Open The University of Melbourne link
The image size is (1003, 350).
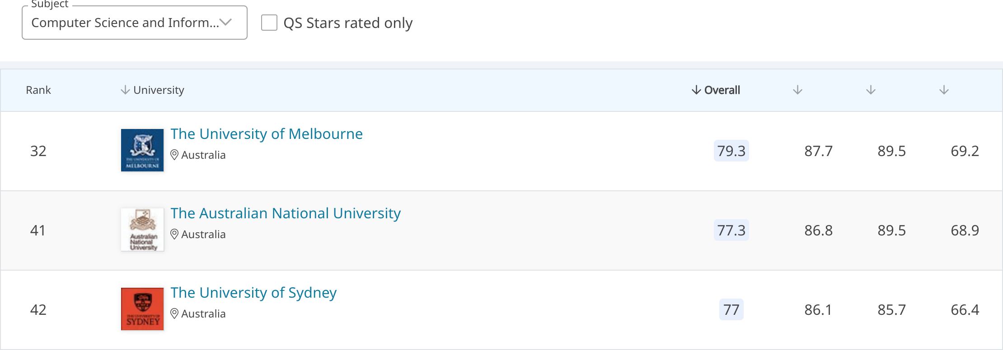point(267,134)
